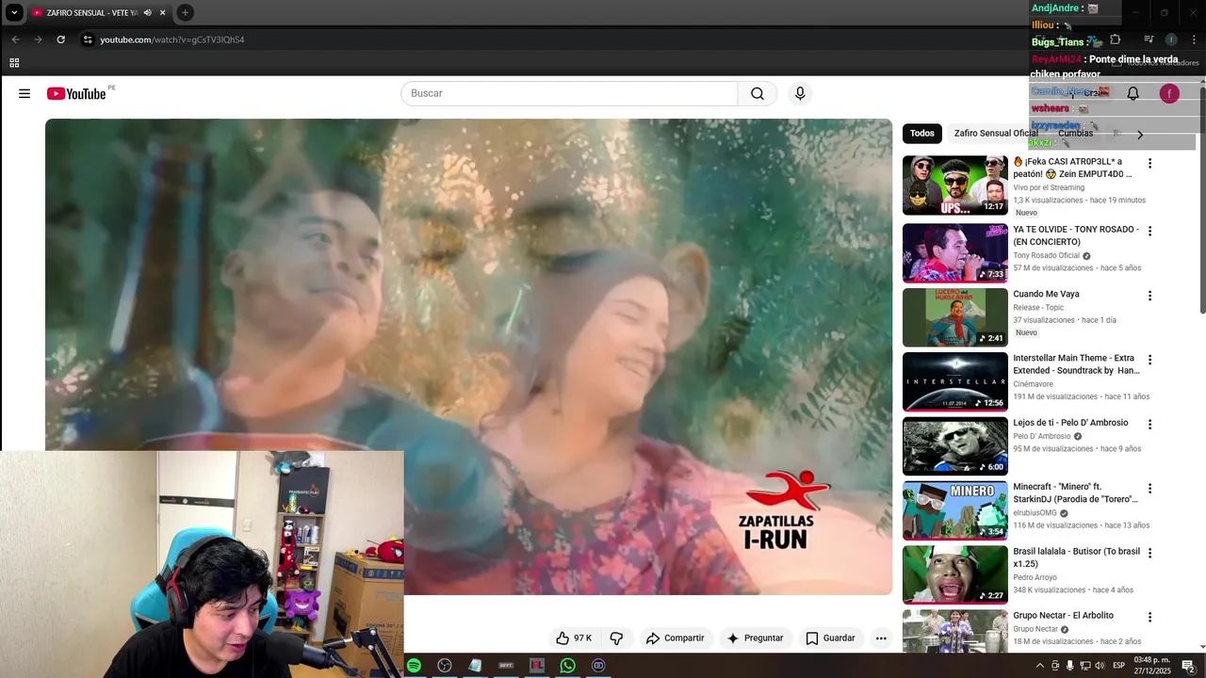Screen dimensions: 1206x678
Task: Select the Zafiro Sensual Oficial chip
Action: (996, 134)
